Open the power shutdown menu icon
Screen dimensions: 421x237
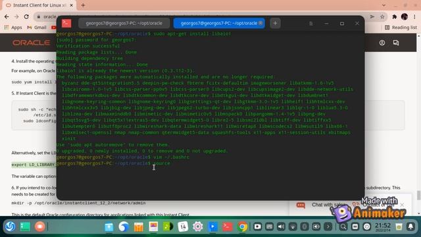coord(367,226)
